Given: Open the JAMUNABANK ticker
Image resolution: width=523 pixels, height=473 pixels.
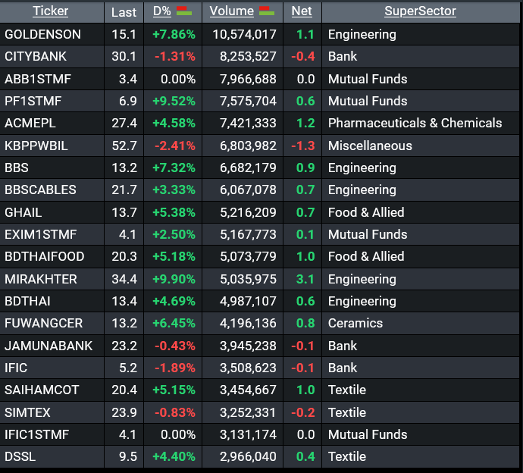Looking at the screenshot, I should click(49, 346).
